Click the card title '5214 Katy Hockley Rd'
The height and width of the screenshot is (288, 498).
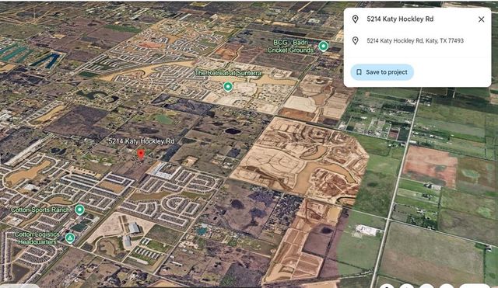(x=400, y=19)
